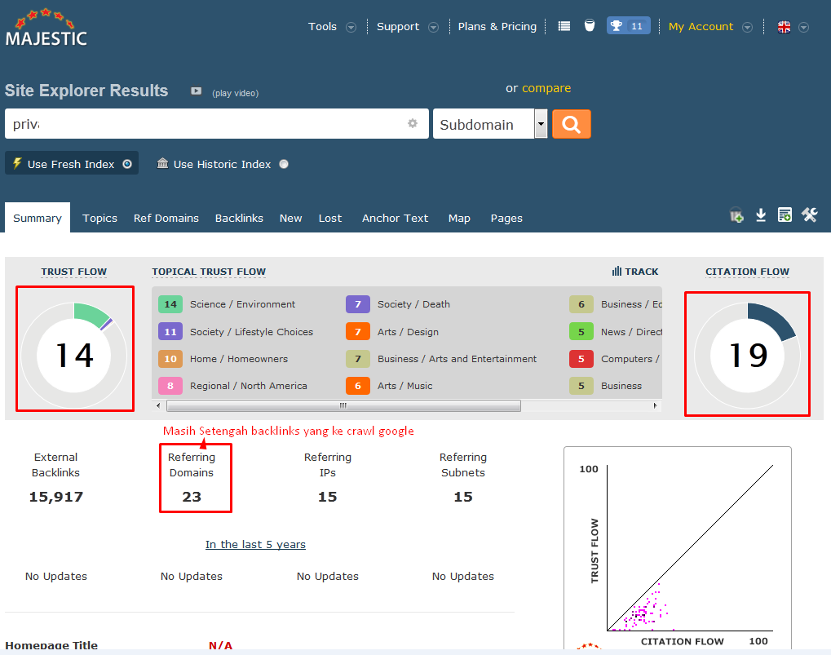Select the Use Historic Index radio button
831x655 pixels.
pyautogui.click(x=284, y=164)
